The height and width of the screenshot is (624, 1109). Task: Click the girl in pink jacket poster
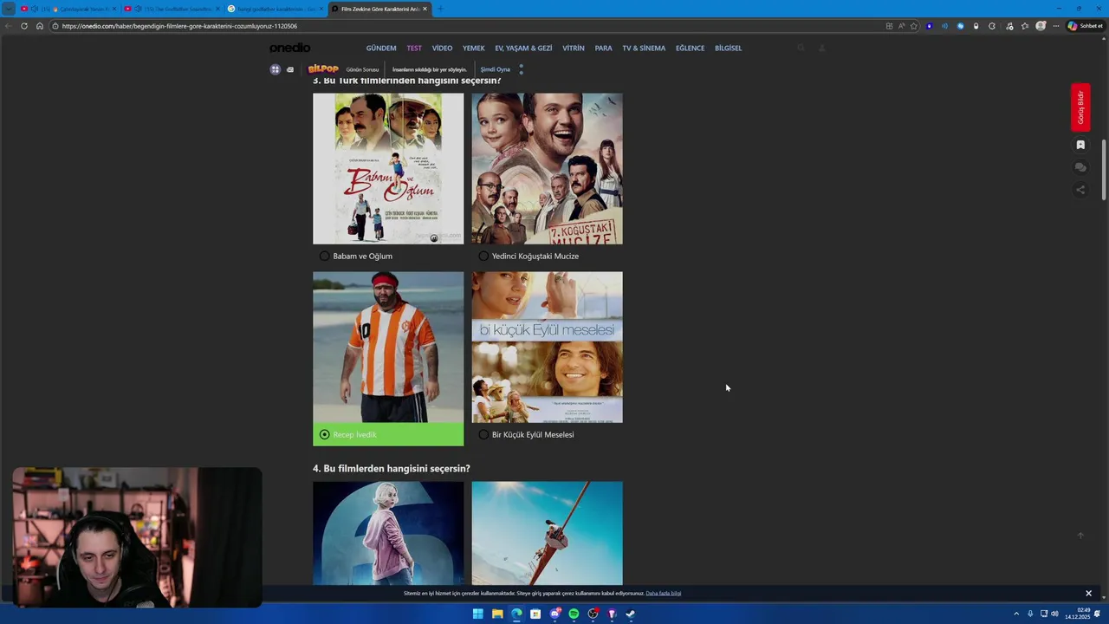click(x=388, y=534)
